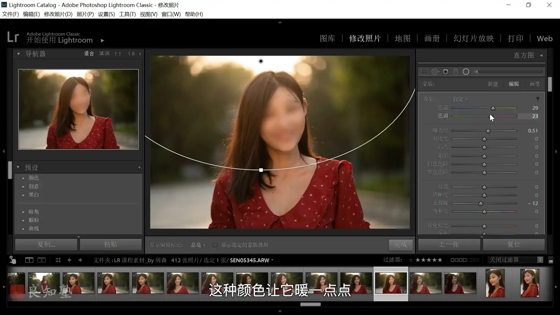Open the 关闭过滤器 filter dropdown

pos(515,260)
